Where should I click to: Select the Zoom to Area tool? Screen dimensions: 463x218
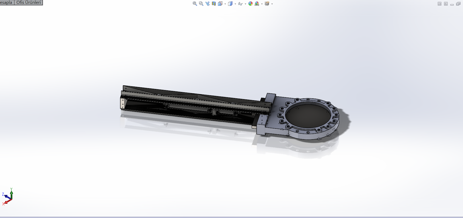[x=201, y=4]
